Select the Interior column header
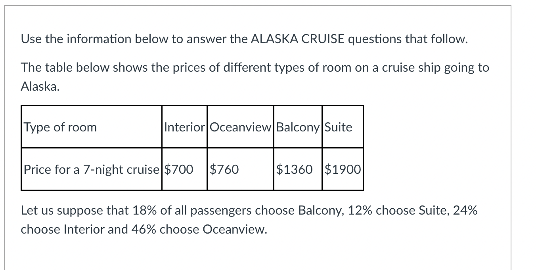The width and height of the screenshot is (536, 270). (x=184, y=127)
